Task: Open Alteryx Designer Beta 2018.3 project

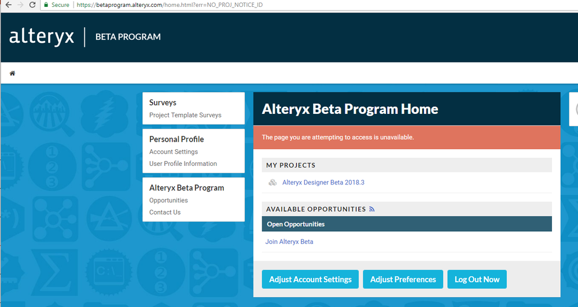Action: click(323, 183)
